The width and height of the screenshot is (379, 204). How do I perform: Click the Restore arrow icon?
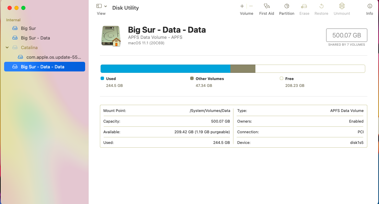(321, 6)
